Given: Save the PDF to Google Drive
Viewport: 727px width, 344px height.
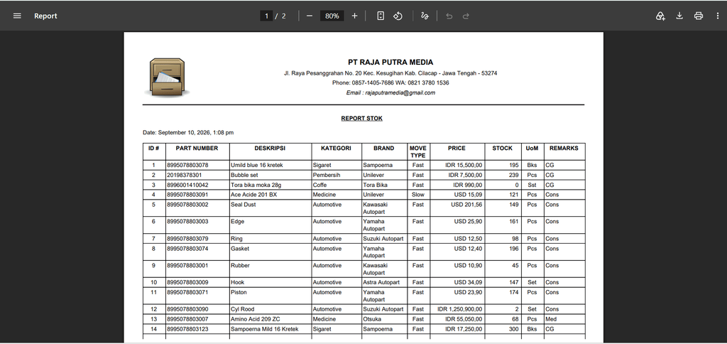Looking at the screenshot, I should click(660, 16).
